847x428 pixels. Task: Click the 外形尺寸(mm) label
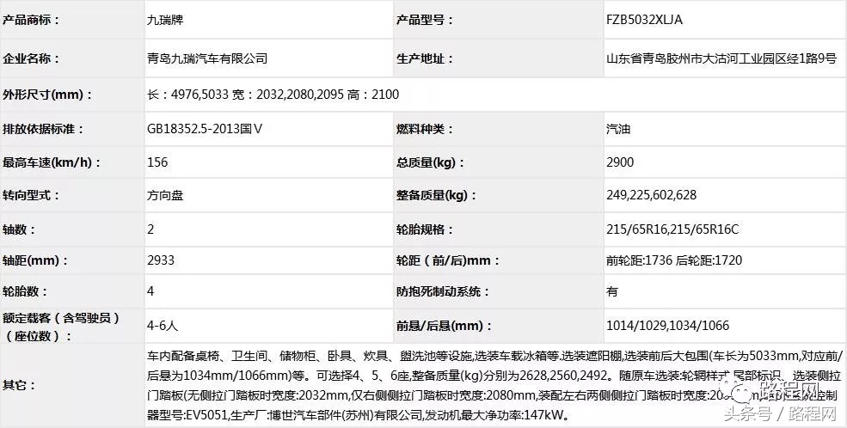[x=47, y=95]
